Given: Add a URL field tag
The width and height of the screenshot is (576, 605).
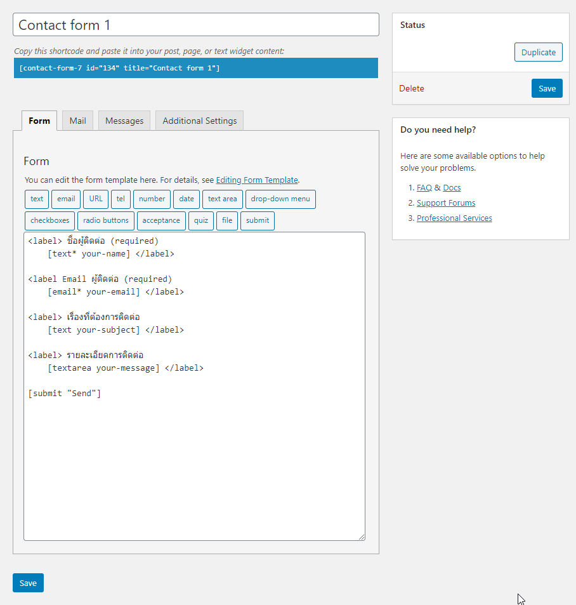Looking at the screenshot, I should click(x=96, y=199).
